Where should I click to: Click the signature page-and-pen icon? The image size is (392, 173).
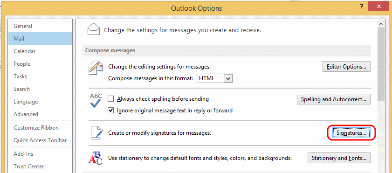(96, 133)
